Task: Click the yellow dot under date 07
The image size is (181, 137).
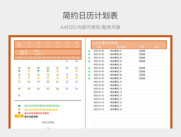Action: tap(57, 71)
